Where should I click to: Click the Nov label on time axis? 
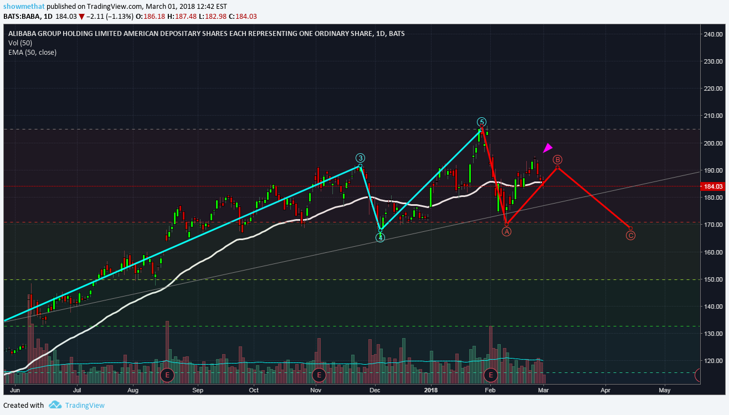[316, 390]
